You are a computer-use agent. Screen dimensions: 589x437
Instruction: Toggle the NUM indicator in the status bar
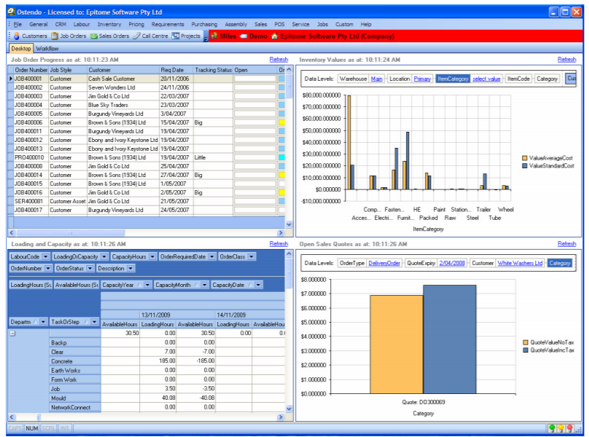point(31,428)
